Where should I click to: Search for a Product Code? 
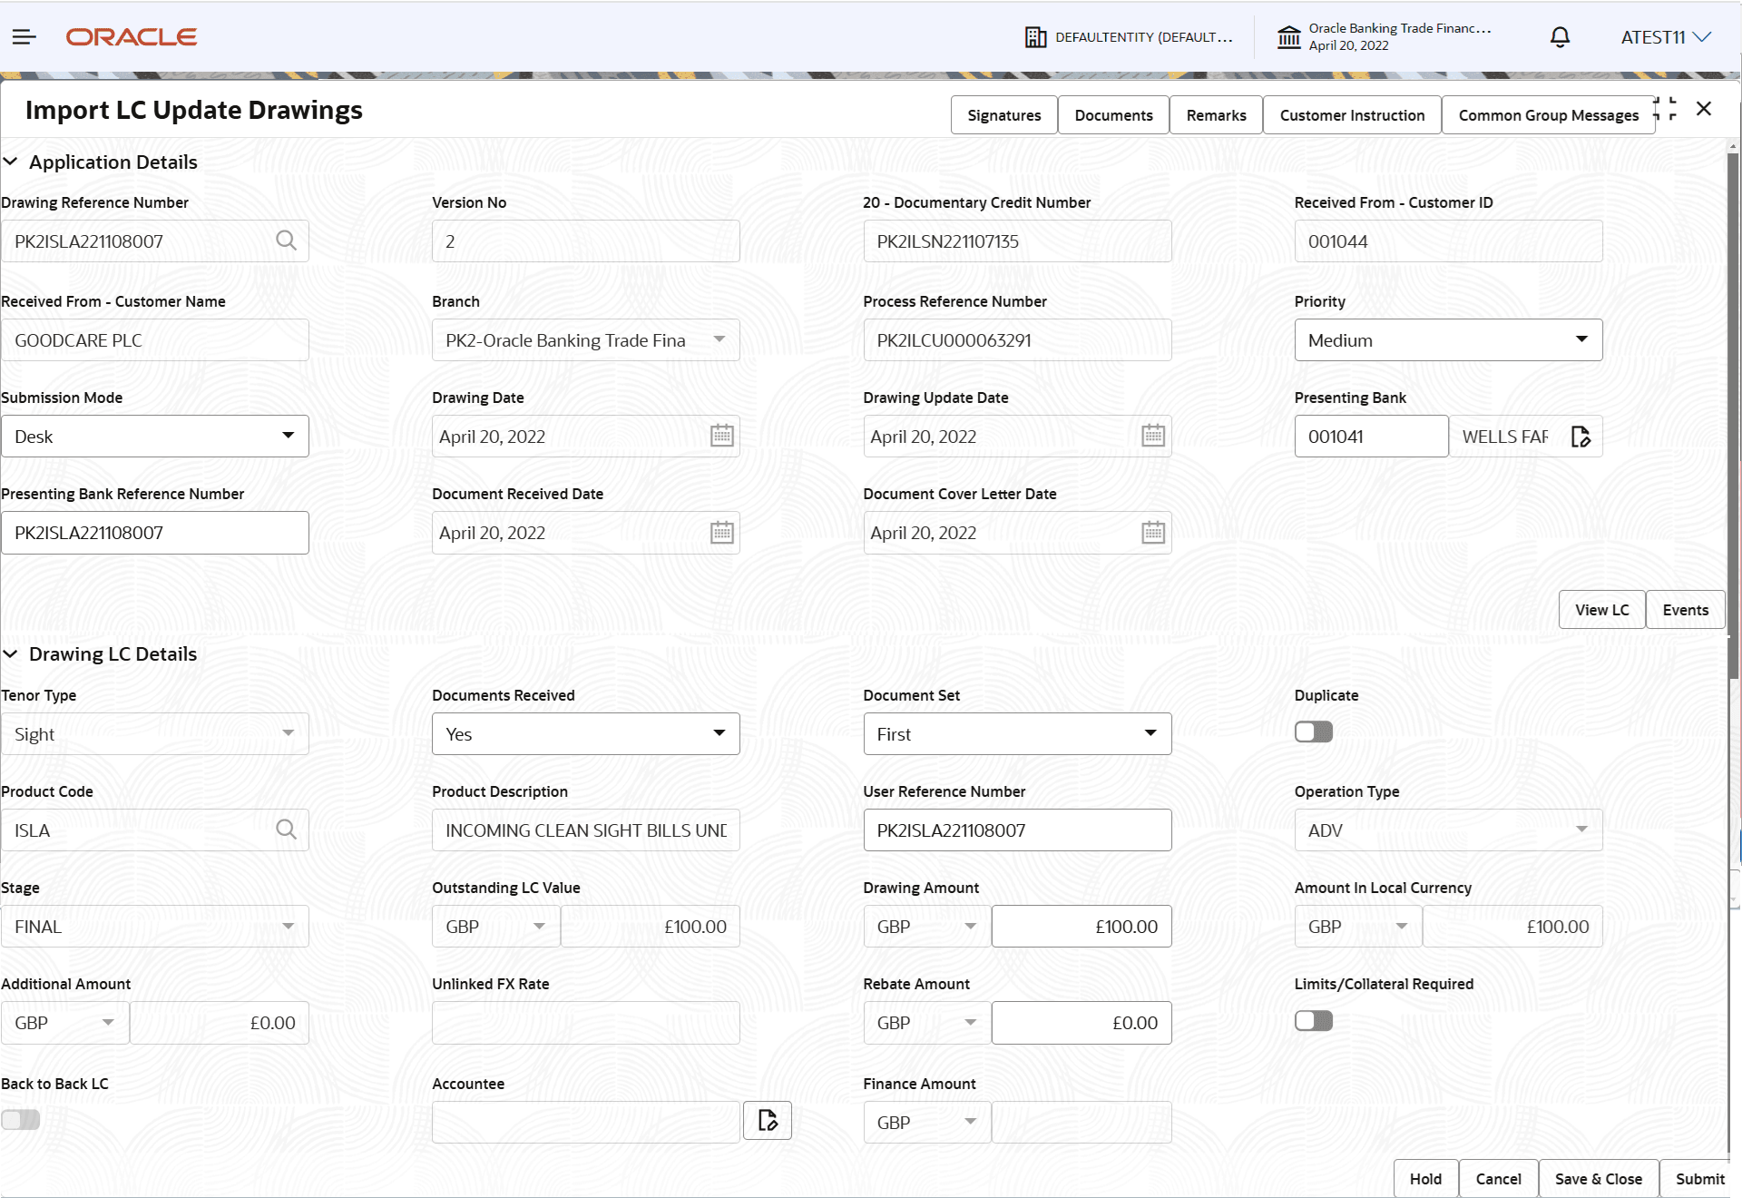click(286, 829)
